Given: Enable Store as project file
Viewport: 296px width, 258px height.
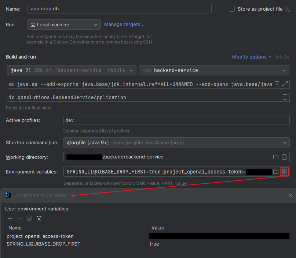Looking at the screenshot, I should click(231, 9).
